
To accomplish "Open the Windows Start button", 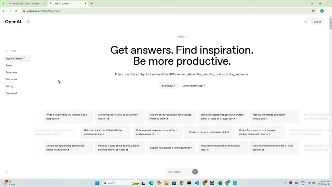I will pos(97,183).
